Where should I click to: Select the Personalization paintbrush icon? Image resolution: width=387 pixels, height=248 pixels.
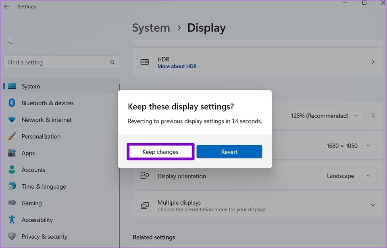tap(12, 136)
